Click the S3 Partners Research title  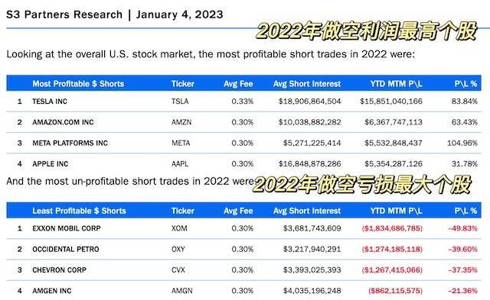tap(64, 15)
